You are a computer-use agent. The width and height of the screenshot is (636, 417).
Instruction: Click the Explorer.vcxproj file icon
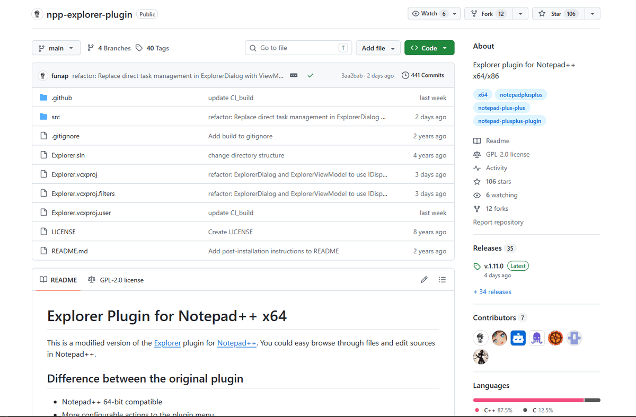coord(43,174)
